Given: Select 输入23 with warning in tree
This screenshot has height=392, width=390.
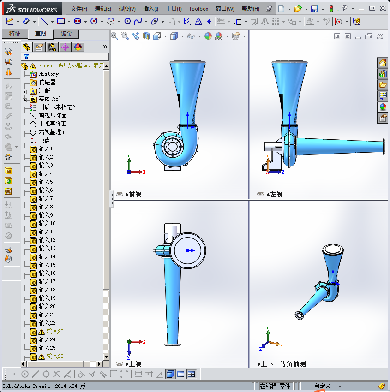Looking at the screenshot, I should pos(55,331).
